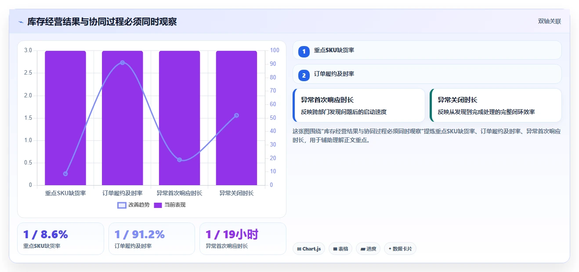Screen dimensions: 579x272
Task: Click the Chart.js tag
Action: pos(309,249)
